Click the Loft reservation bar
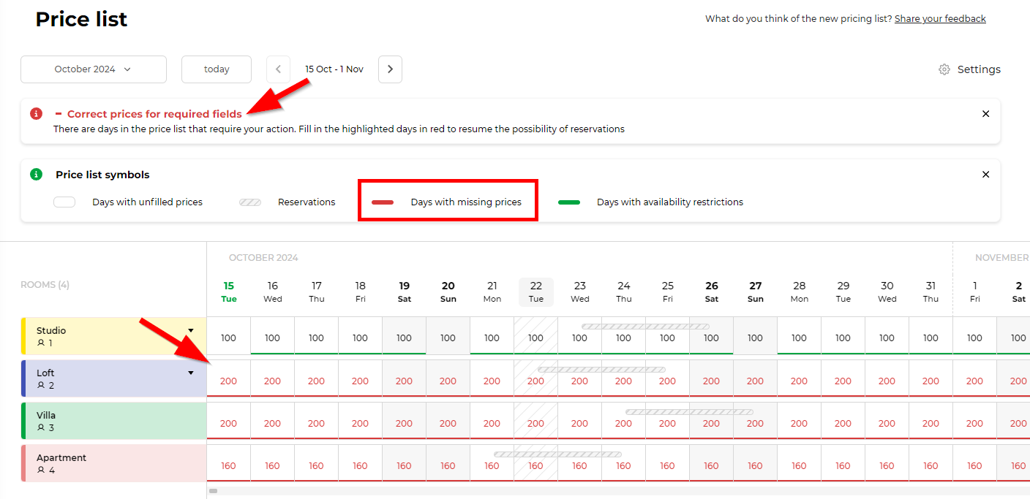 pos(601,370)
